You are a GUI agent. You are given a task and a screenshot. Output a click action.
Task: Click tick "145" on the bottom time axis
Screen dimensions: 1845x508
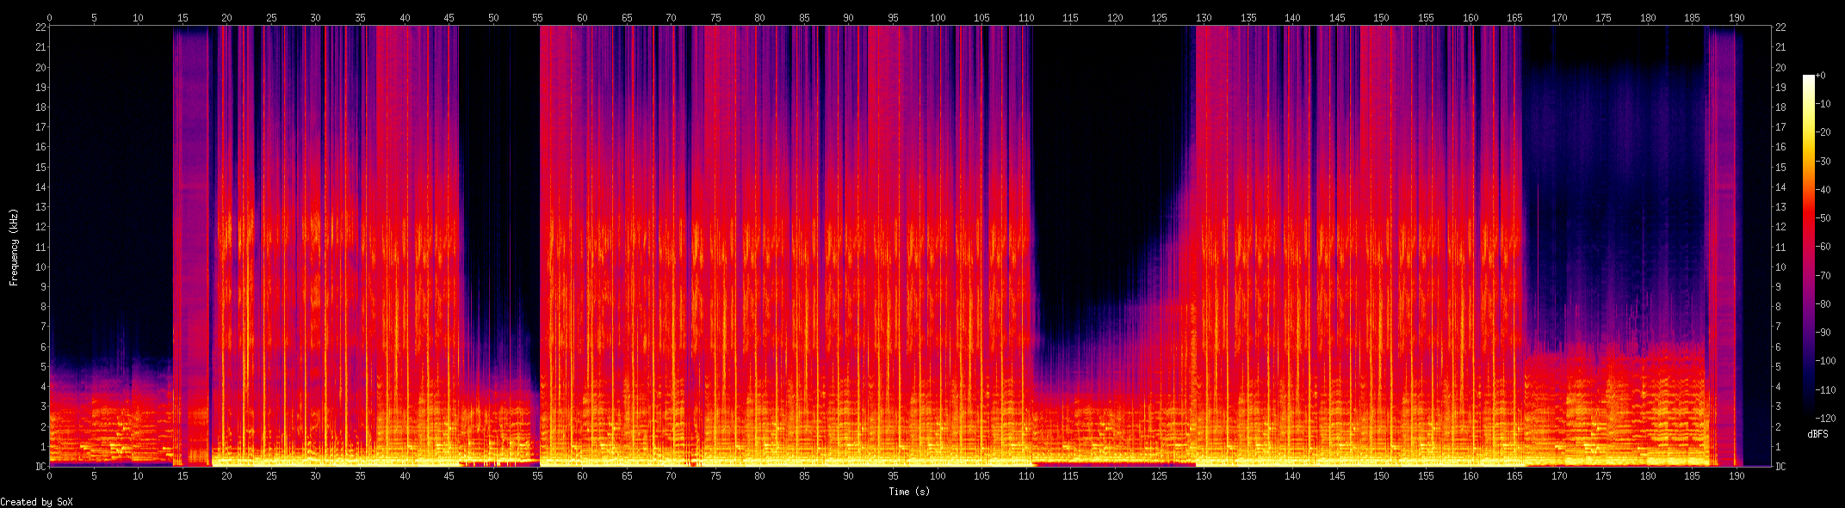[x=1337, y=476]
